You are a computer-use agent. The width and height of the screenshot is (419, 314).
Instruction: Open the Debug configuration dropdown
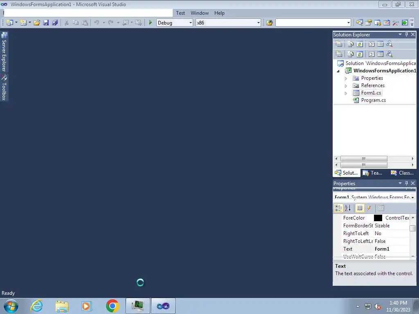point(191,23)
